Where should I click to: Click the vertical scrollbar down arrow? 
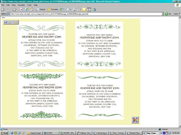[x=179, y=126]
